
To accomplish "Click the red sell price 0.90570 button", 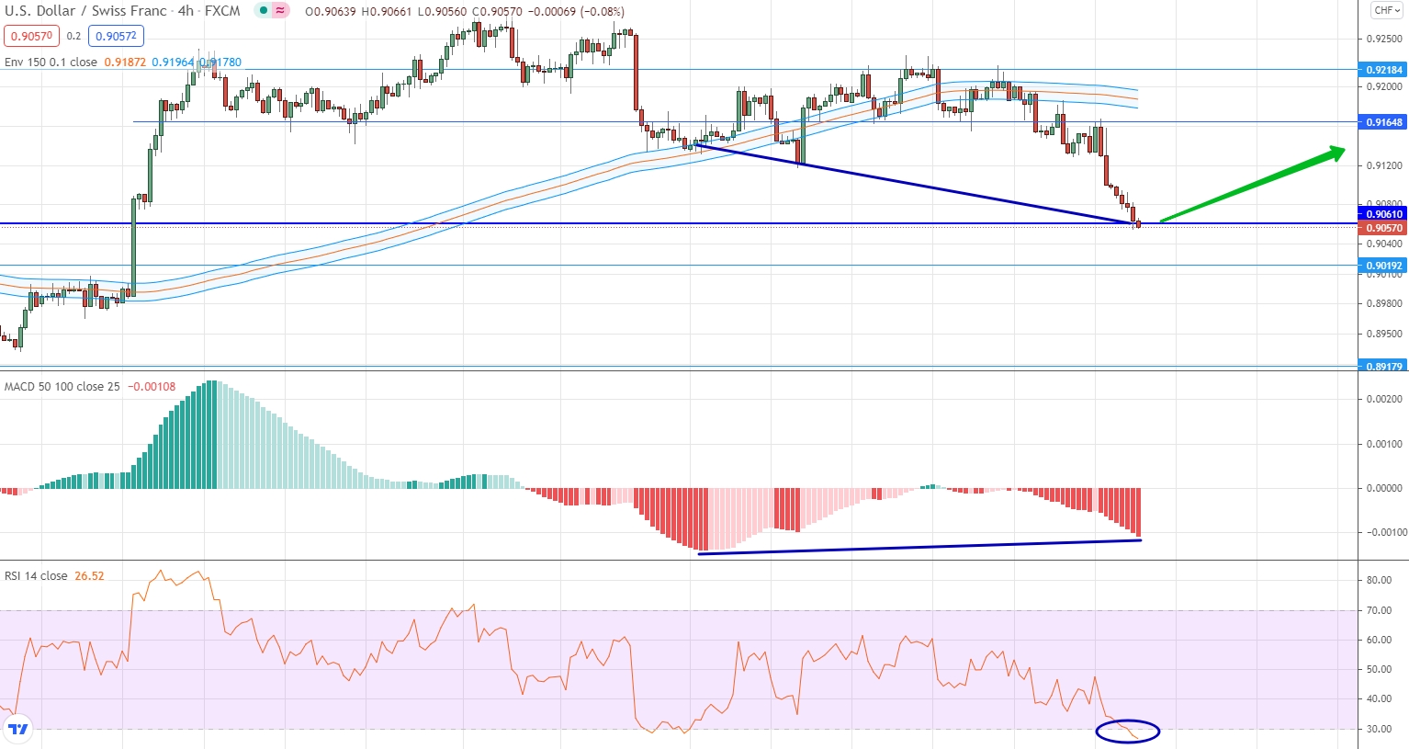I will 31,36.
